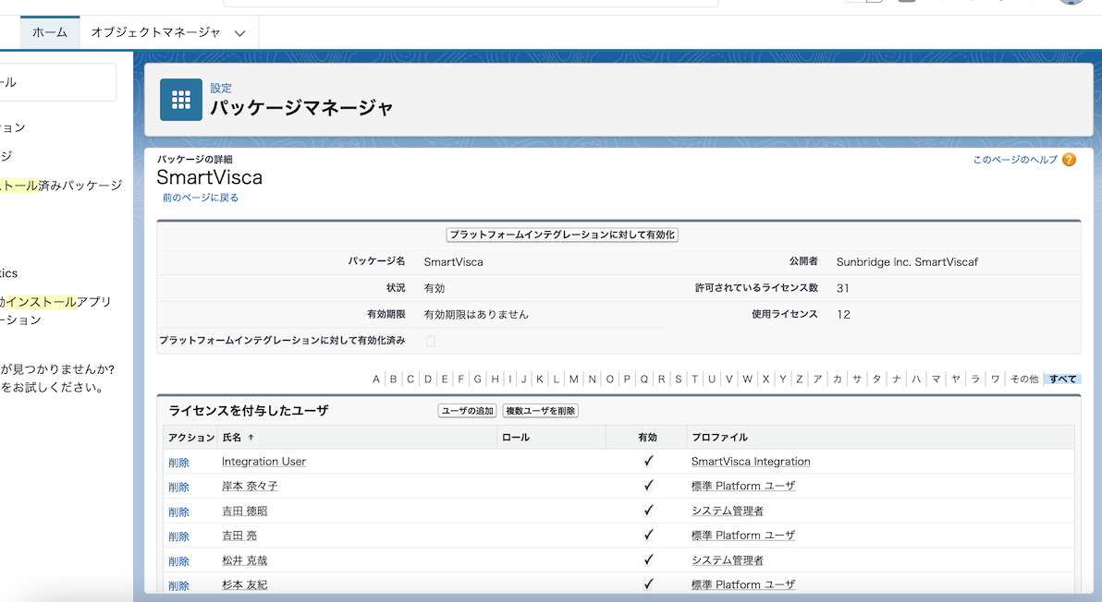
Task: Select letter A in the alphabet filter
Action: (x=375, y=379)
